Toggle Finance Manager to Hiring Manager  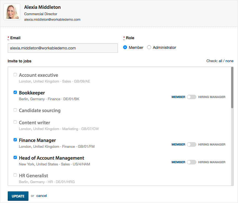(x=192, y=144)
